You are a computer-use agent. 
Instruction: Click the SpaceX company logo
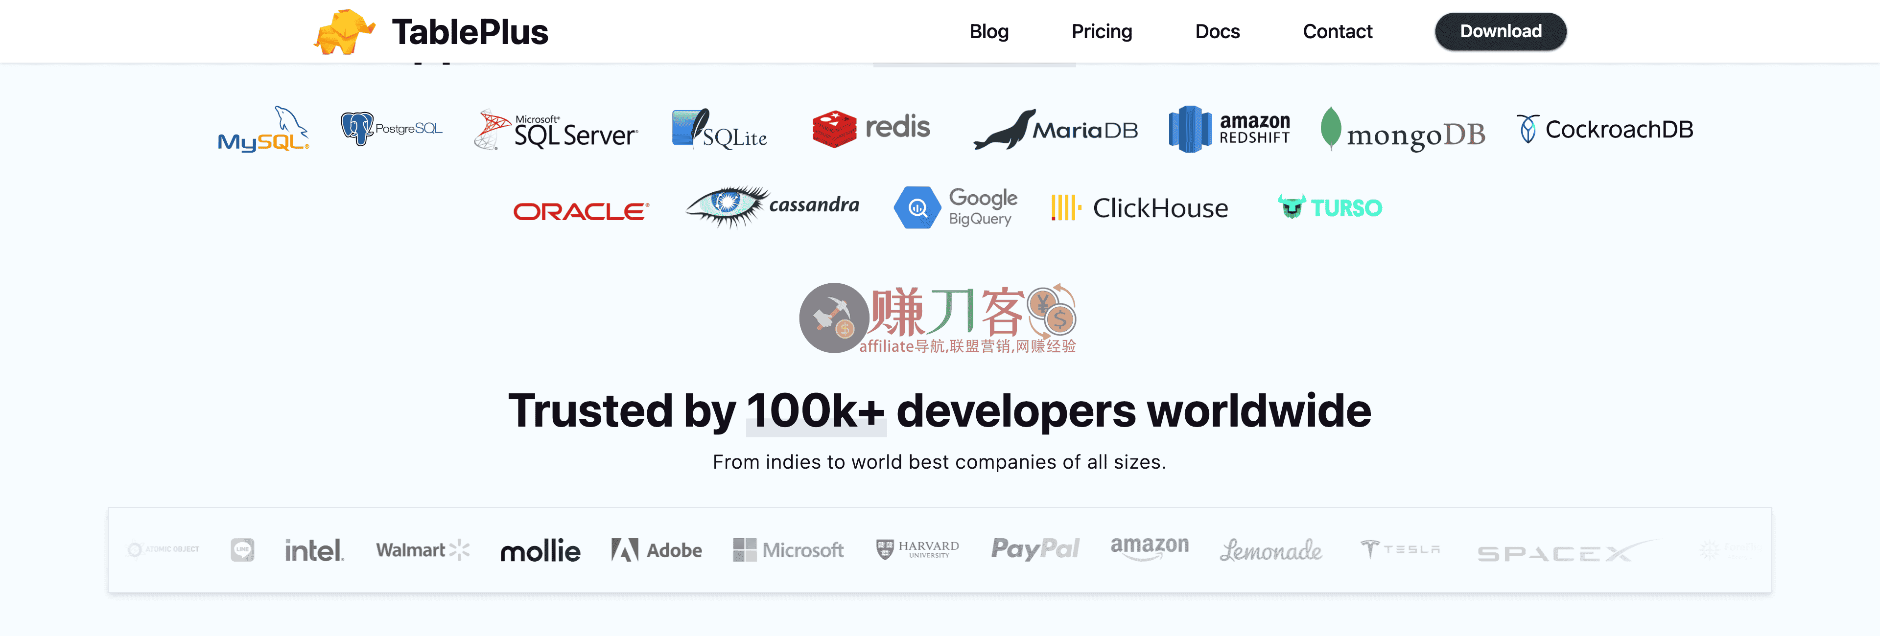point(1554,551)
